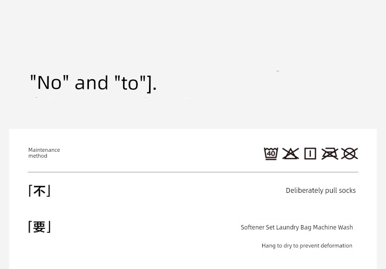The image size is (386, 269).
Task: Click the word "method" in the label
Action: [x=38, y=156]
